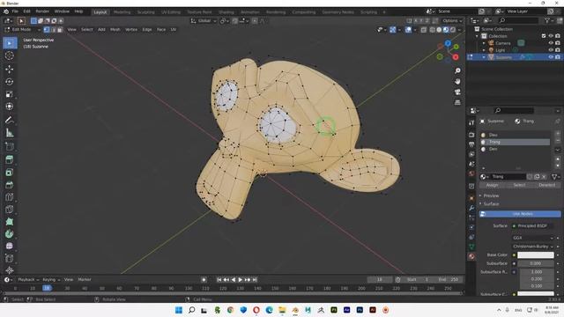564x317 pixels.
Task: Choose the Scale tool
Action: (x=10, y=94)
